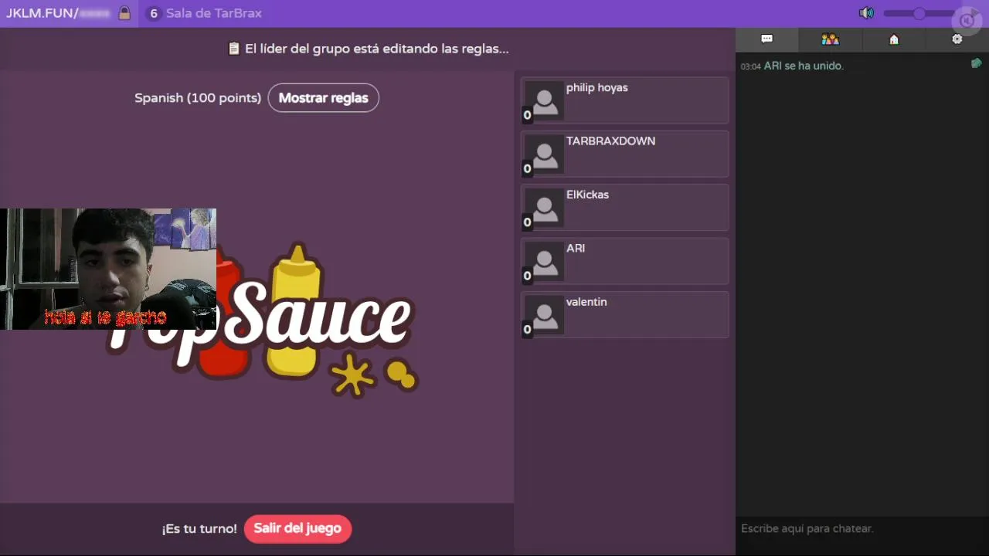Select player ElKickas avatar
989x556 pixels.
(545, 208)
